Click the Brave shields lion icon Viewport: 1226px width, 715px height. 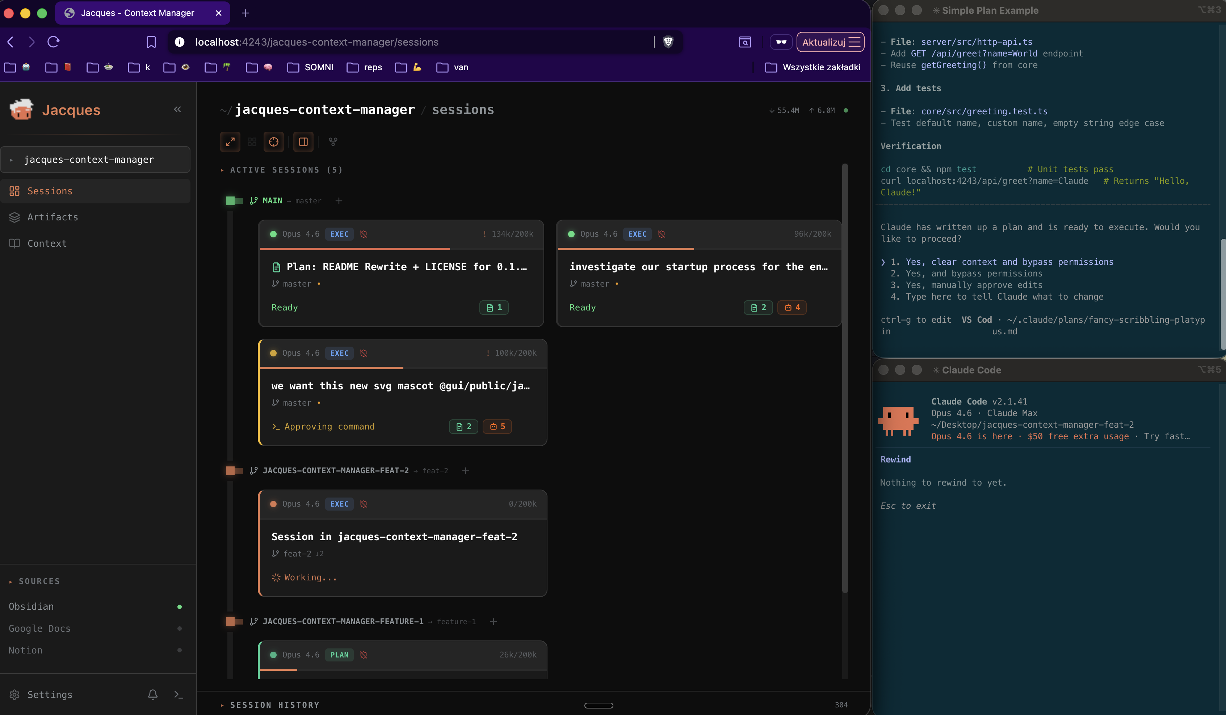tap(668, 42)
